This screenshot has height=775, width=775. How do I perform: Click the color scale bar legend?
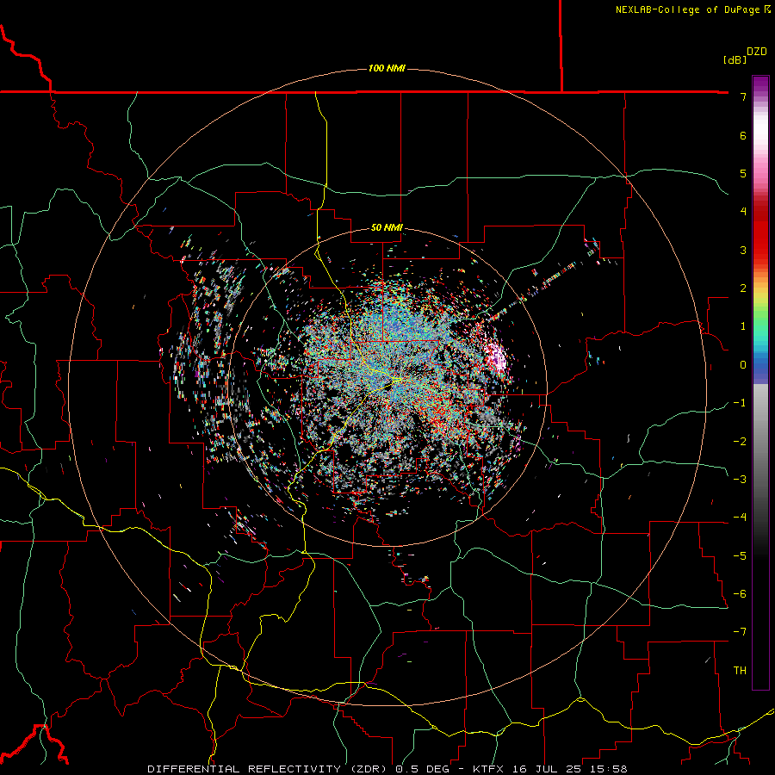click(760, 382)
